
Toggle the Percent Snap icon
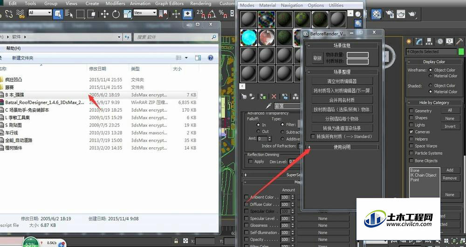223,14
